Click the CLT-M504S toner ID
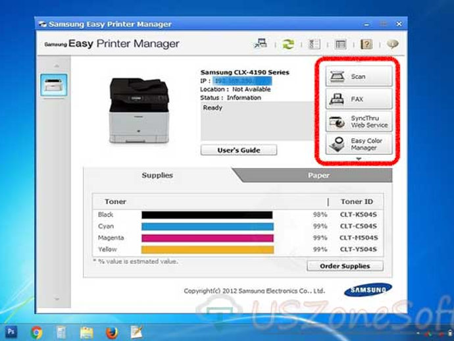Viewport: 454px width, 341px height. pos(359,238)
